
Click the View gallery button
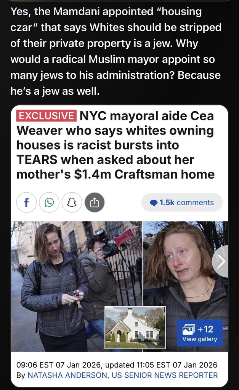click(x=200, y=333)
